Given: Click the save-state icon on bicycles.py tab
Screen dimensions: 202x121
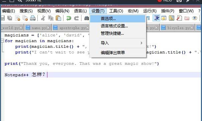Looking at the screenshot, I should coord(163,28).
